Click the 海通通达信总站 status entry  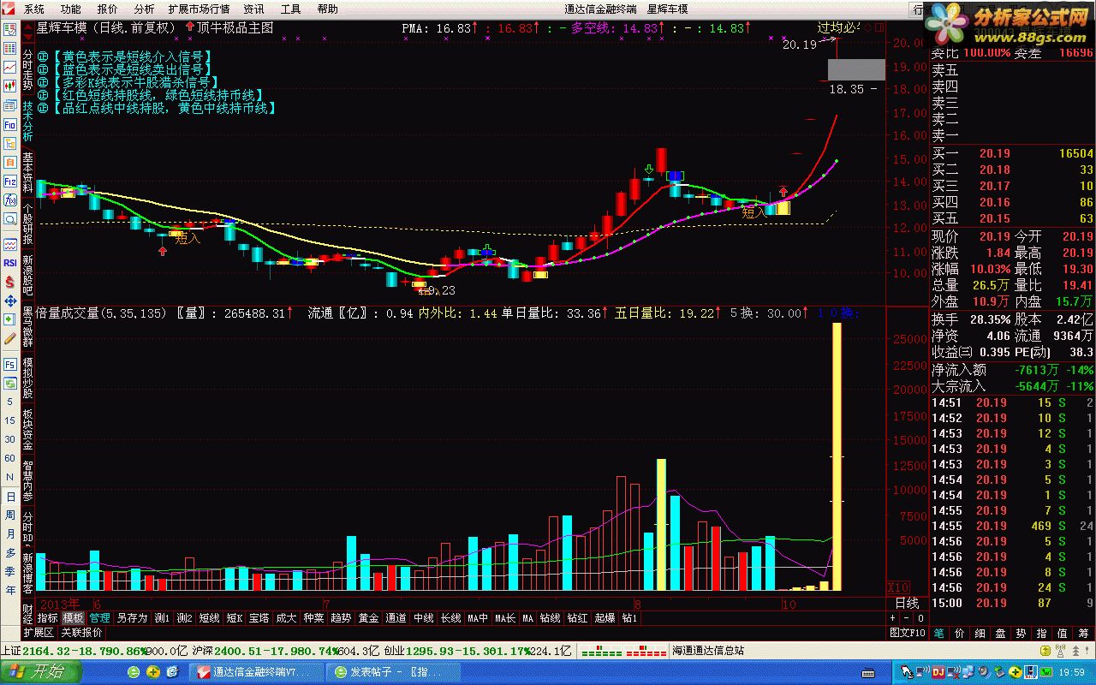click(x=707, y=651)
